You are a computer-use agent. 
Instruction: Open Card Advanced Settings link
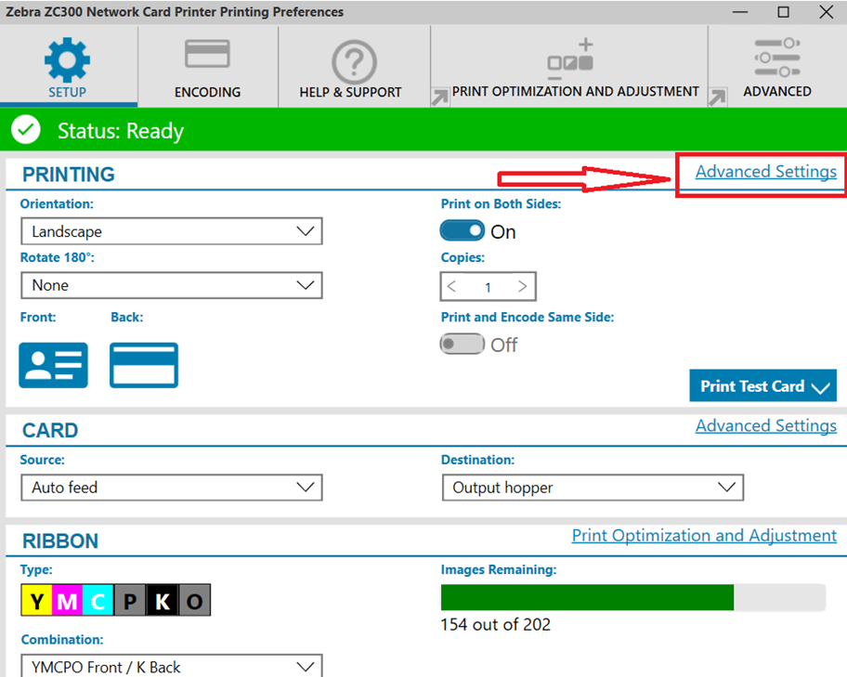point(766,425)
